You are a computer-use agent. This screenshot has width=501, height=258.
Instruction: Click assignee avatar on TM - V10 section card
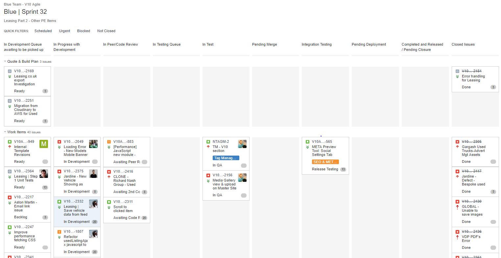click(x=242, y=144)
